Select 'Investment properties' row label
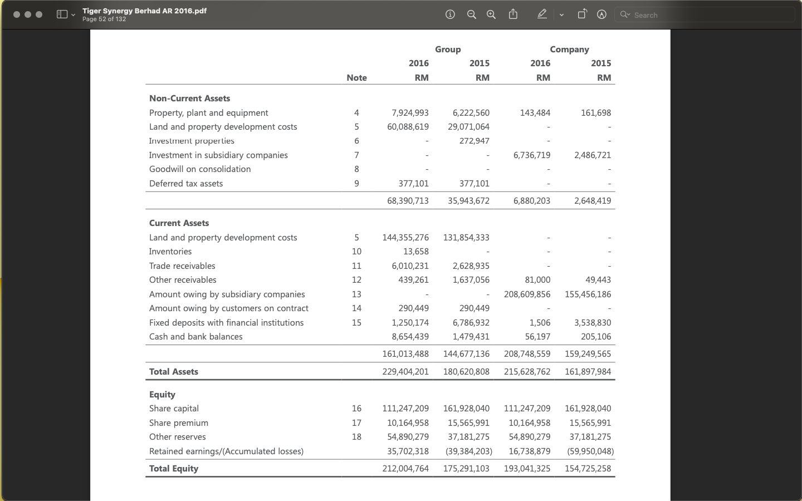 [x=192, y=141]
